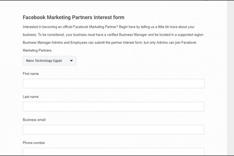Focus the Business email input field

(113, 129)
